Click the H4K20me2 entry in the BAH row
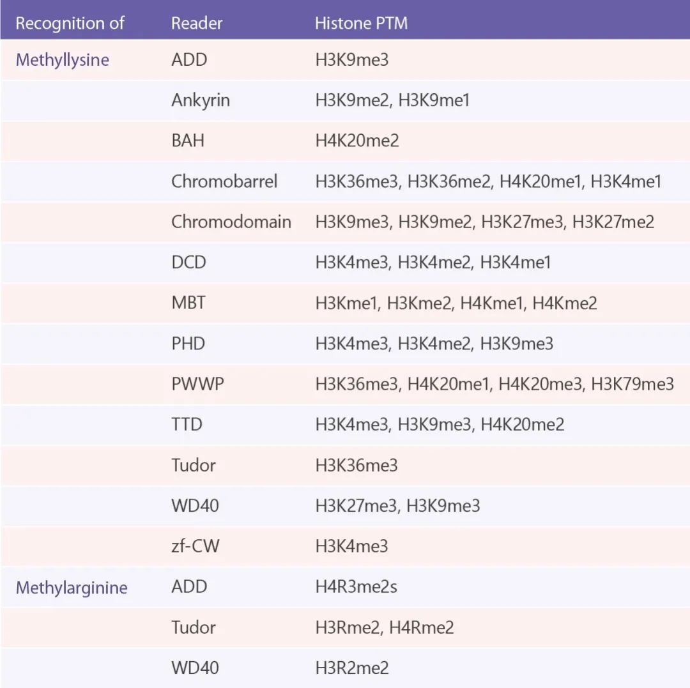690x688 pixels. (356, 141)
